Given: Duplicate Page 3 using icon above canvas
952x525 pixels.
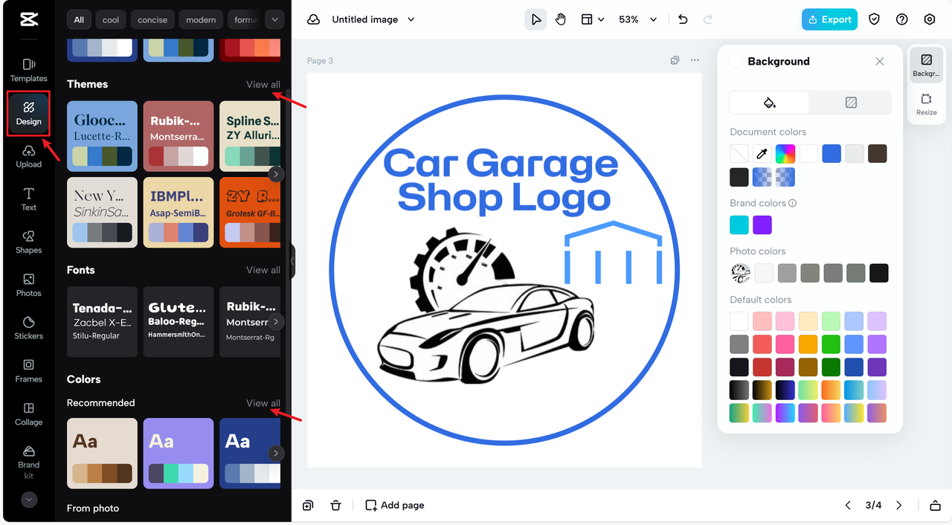Looking at the screenshot, I should (x=675, y=60).
